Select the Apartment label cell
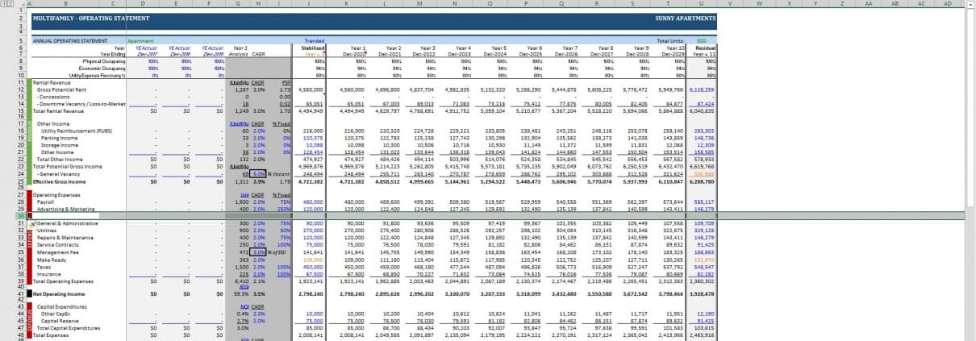 [140, 40]
